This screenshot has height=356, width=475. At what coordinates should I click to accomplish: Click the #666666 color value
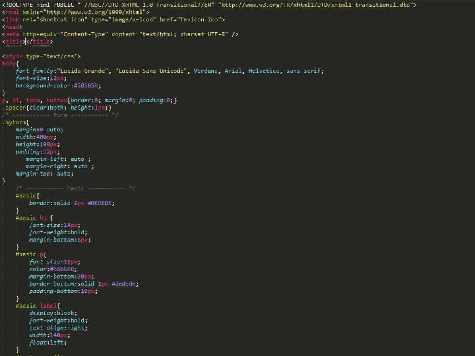61,269
